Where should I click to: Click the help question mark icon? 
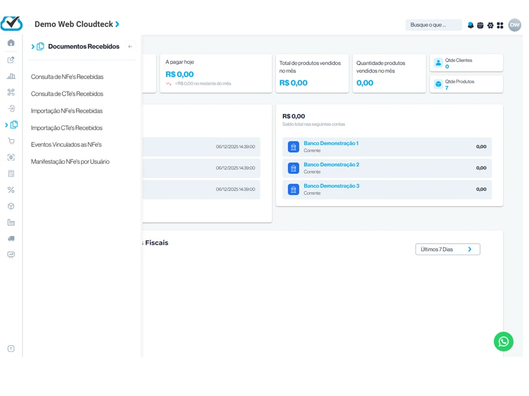(11, 349)
